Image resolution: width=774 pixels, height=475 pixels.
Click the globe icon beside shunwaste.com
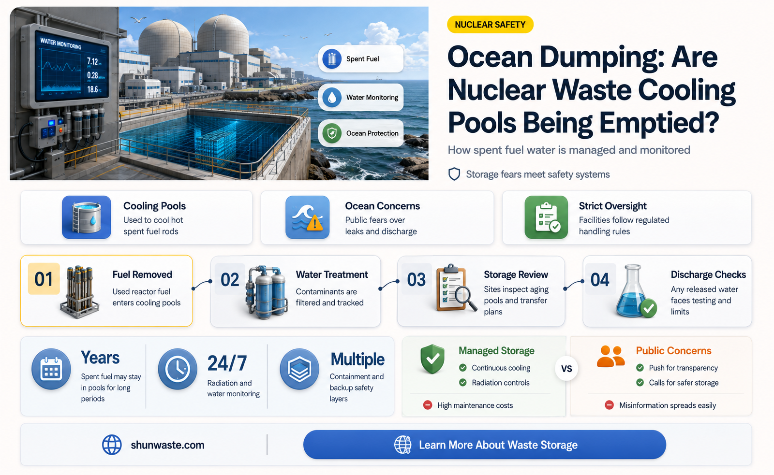[x=112, y=445]
